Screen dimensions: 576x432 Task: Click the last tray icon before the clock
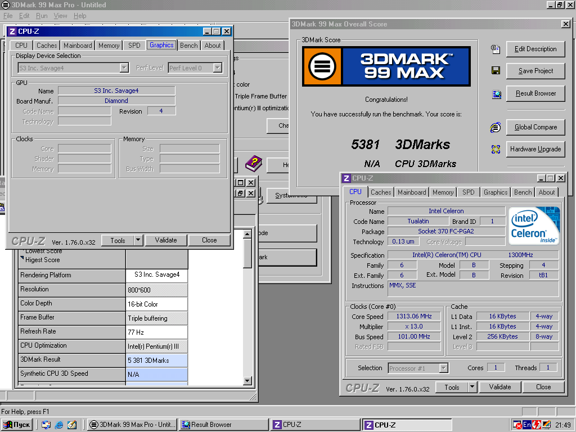click(x=546, y=425)
